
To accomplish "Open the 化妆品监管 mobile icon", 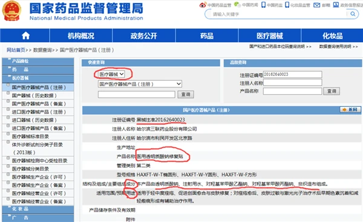I will point(287,5).
